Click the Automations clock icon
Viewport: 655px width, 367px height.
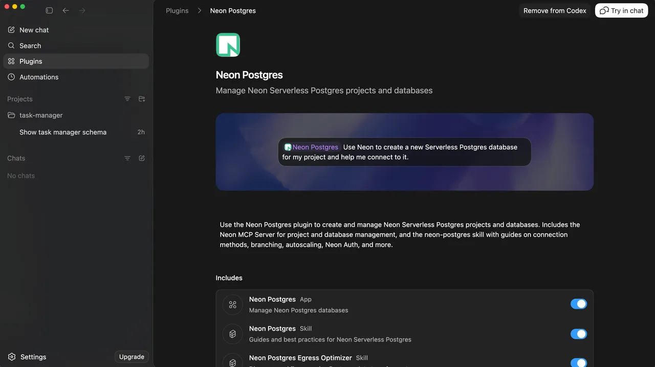click(x=11, y=77)
